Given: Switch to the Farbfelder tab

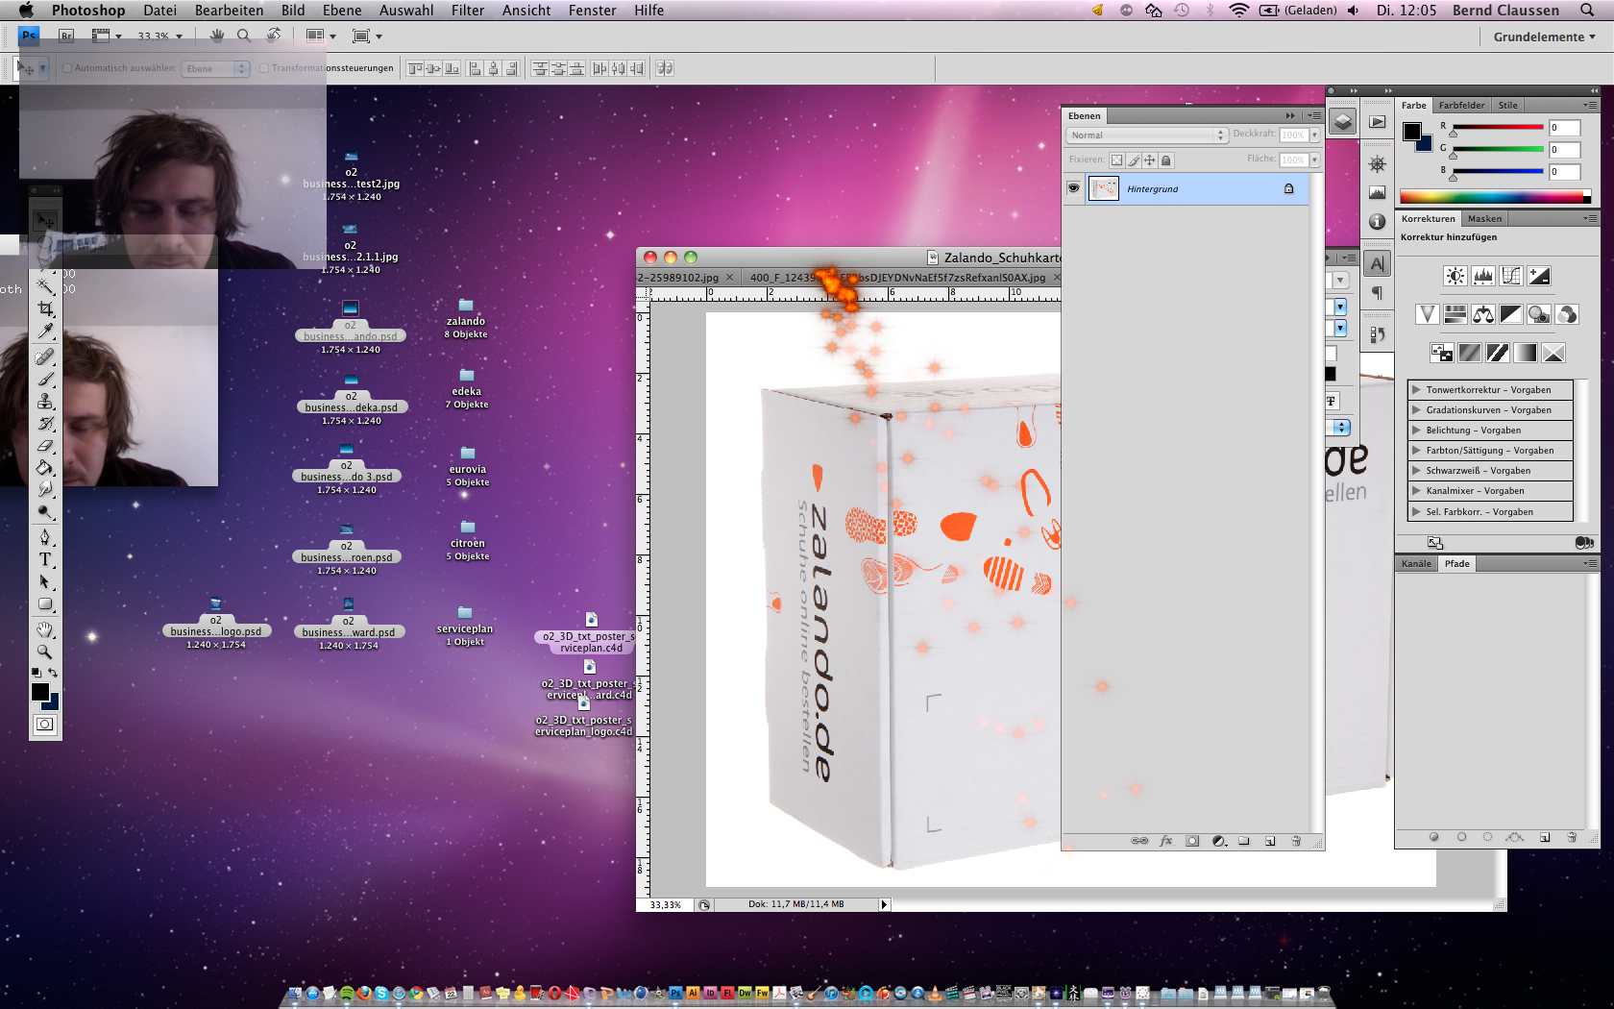Looking at the screenshot, I should pyautogui.click(x=1461, y=106).
